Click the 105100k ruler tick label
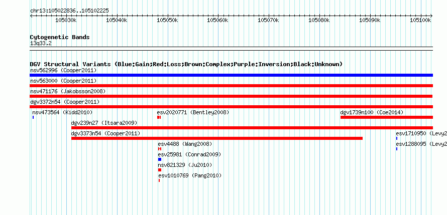This screenshot has height=215, width=447. [421, 20]
